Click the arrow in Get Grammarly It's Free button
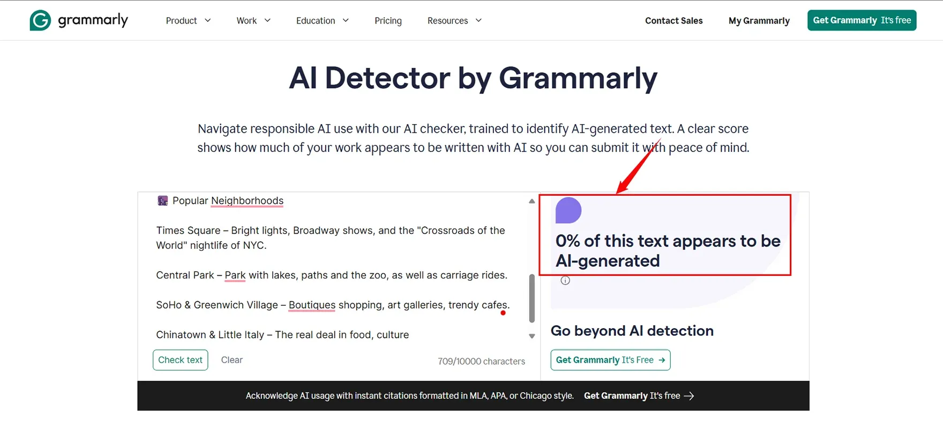Screen dimensions: 943x431 662,360
